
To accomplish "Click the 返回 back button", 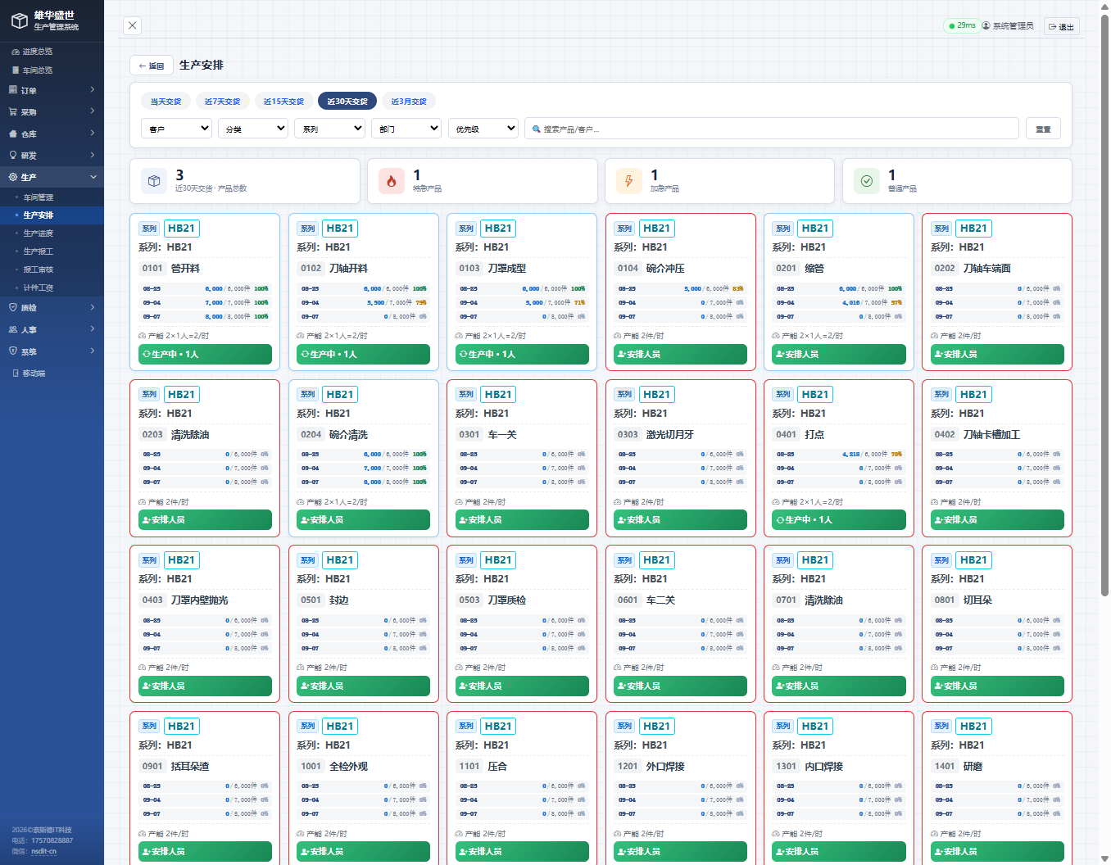I will (x=152, y=66).
